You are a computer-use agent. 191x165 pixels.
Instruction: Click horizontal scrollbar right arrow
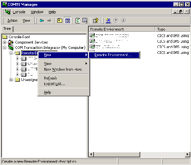188,154
